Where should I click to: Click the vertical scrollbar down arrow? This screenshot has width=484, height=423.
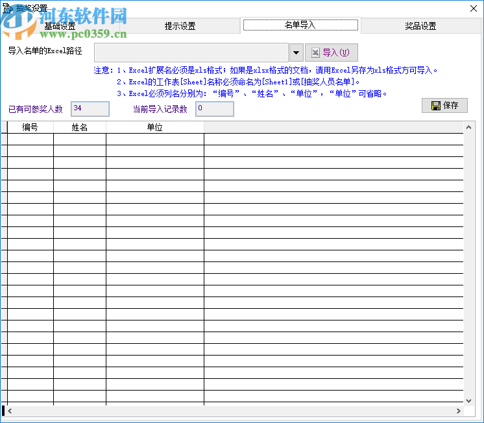[x=468, y=401]
